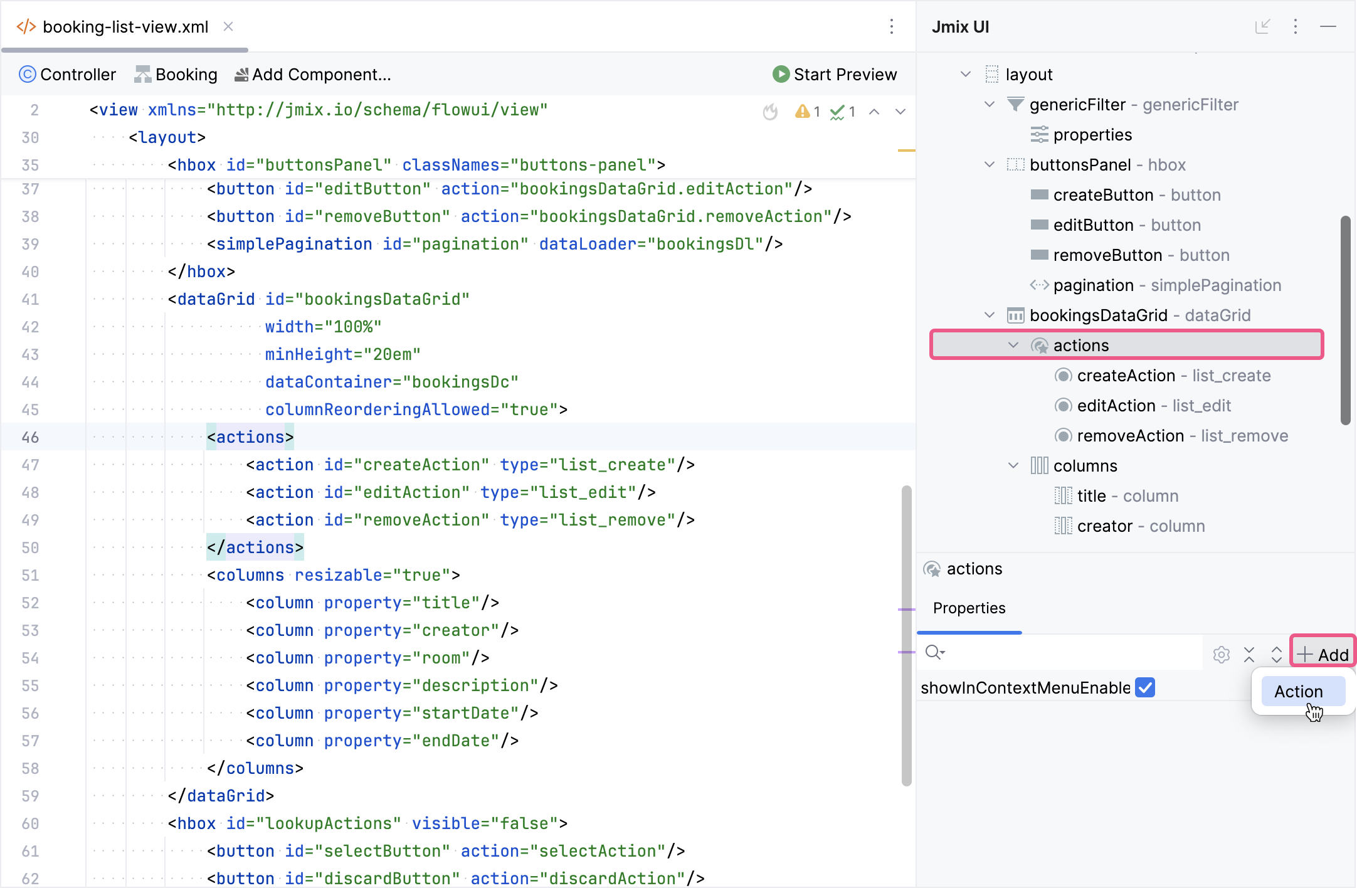Click collapse all properties icon
Image resolution: width=1357 pixels, height=888 pixels.
click(x=1249, y=655)
